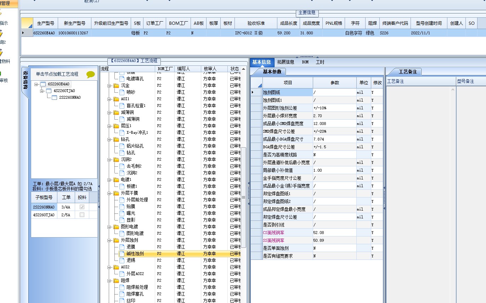Click the process tree scrollbar up arrow
Screen dimensions: 486x303
click(244, 69)
